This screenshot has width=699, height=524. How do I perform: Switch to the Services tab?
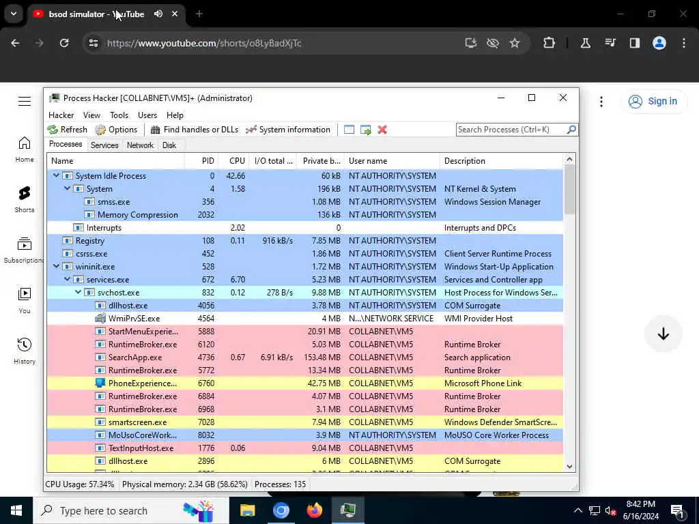(x=104, y=145)
